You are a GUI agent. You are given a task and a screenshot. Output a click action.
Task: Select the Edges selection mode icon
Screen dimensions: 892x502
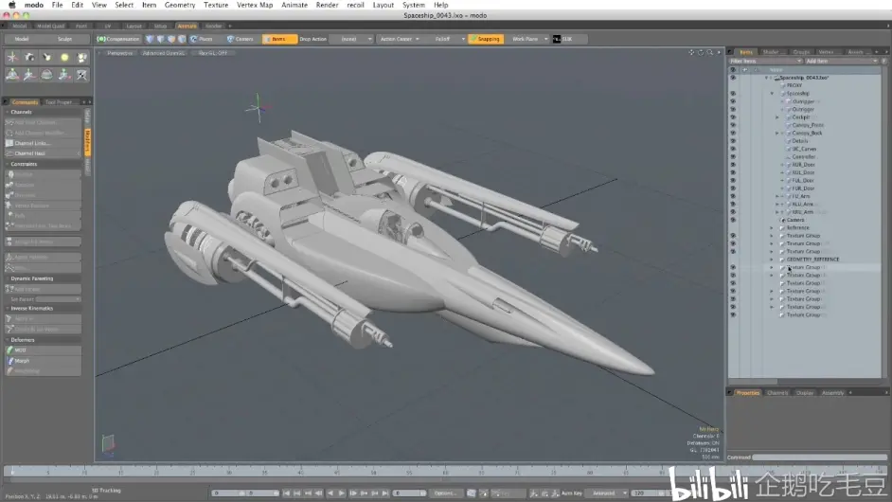160,39
